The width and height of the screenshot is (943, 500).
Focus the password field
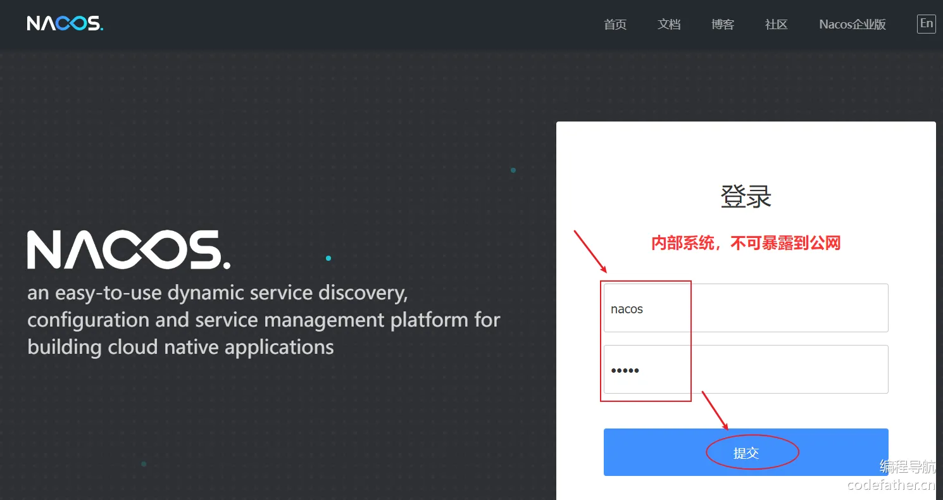[x=746, y=370]
